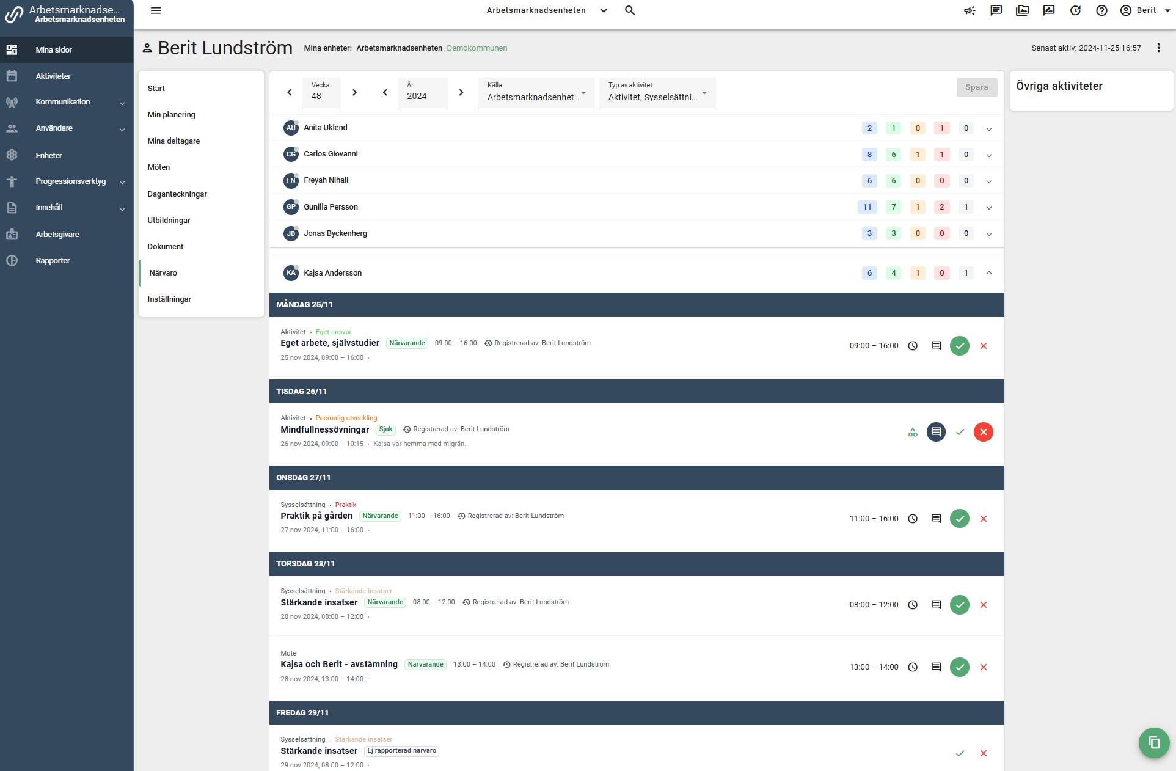Go to next week arrow
Viewport: 1176px width, 771px height.
click(354, 93)
